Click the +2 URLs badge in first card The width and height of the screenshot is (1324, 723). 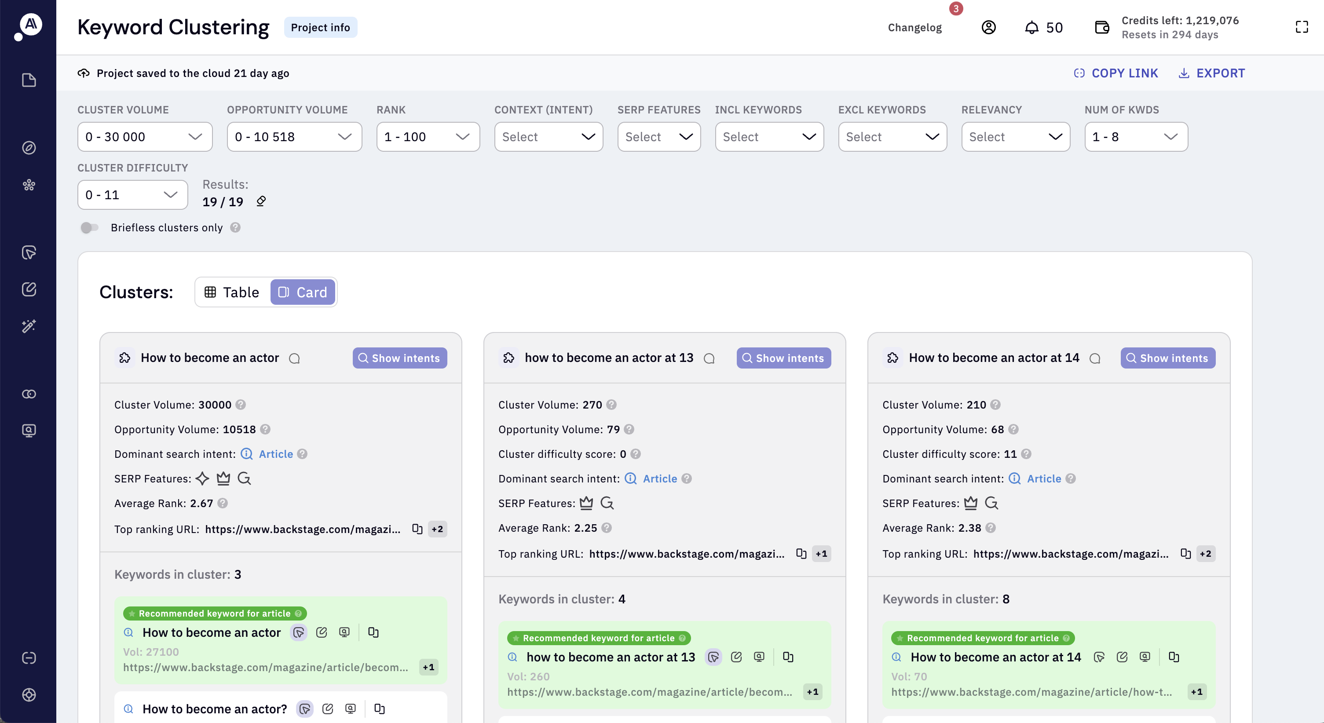tap(437, 529)
